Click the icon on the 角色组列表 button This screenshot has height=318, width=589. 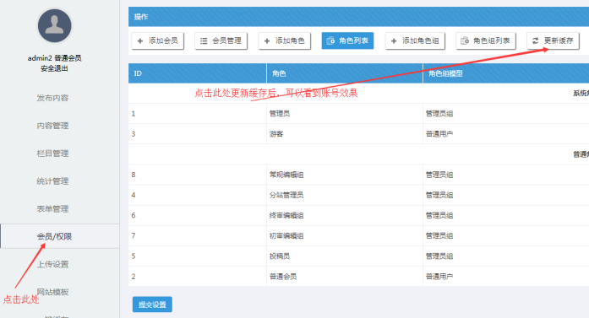(465, 40)
